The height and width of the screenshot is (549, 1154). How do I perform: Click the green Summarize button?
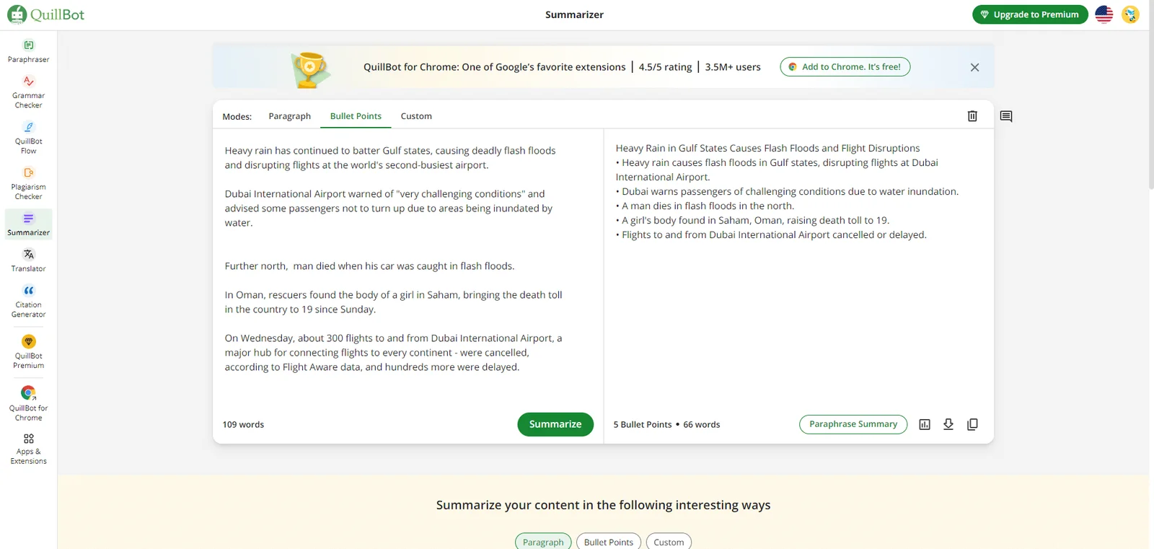click(555, 424)
